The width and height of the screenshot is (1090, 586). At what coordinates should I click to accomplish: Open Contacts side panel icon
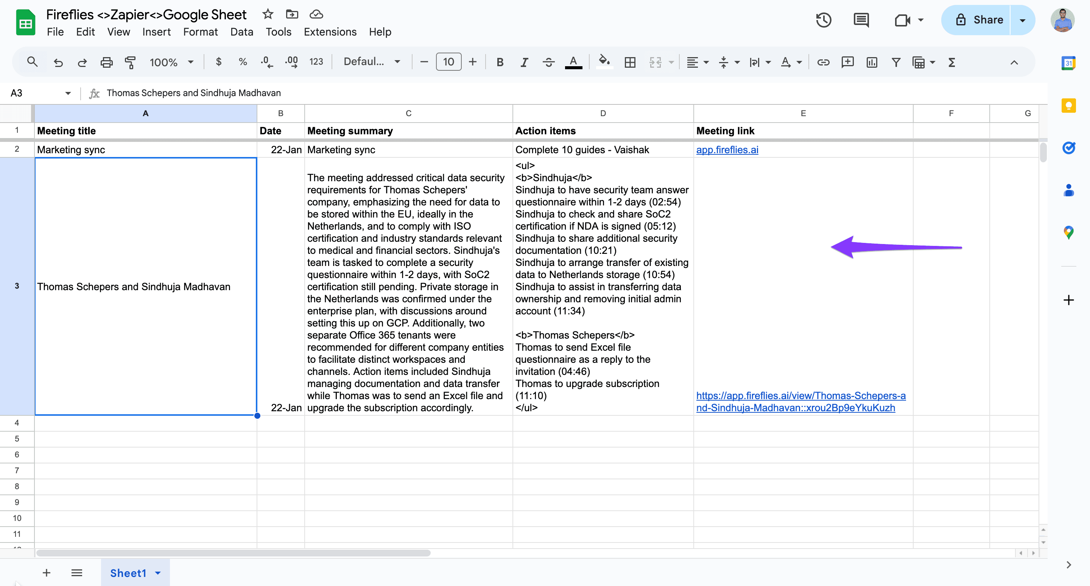coord(1068,190)
